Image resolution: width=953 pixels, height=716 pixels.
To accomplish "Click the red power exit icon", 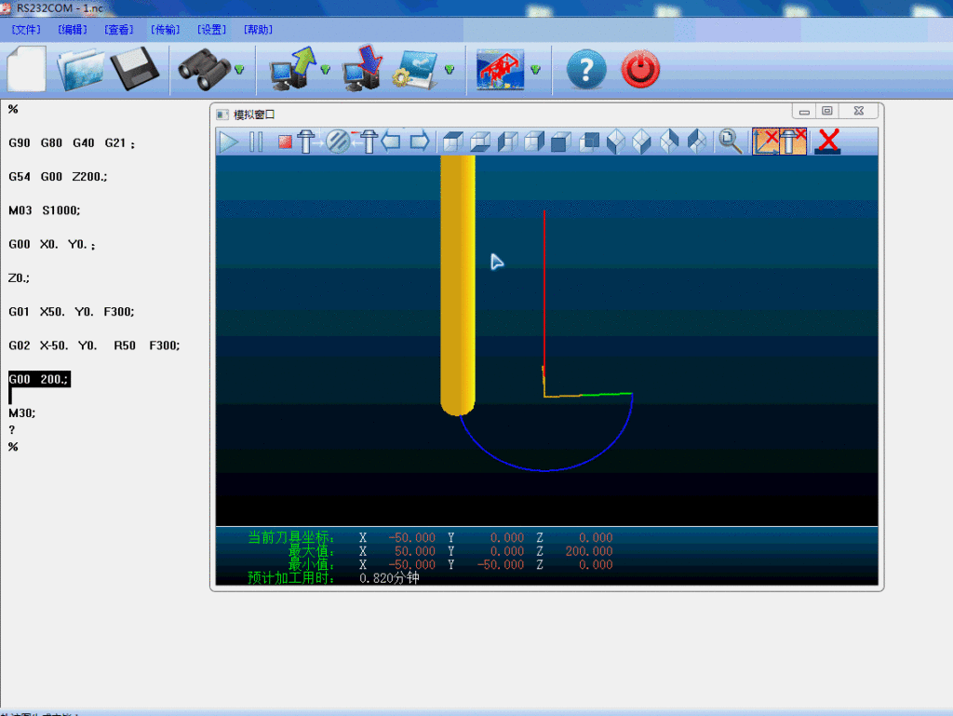I will (640, 70).
